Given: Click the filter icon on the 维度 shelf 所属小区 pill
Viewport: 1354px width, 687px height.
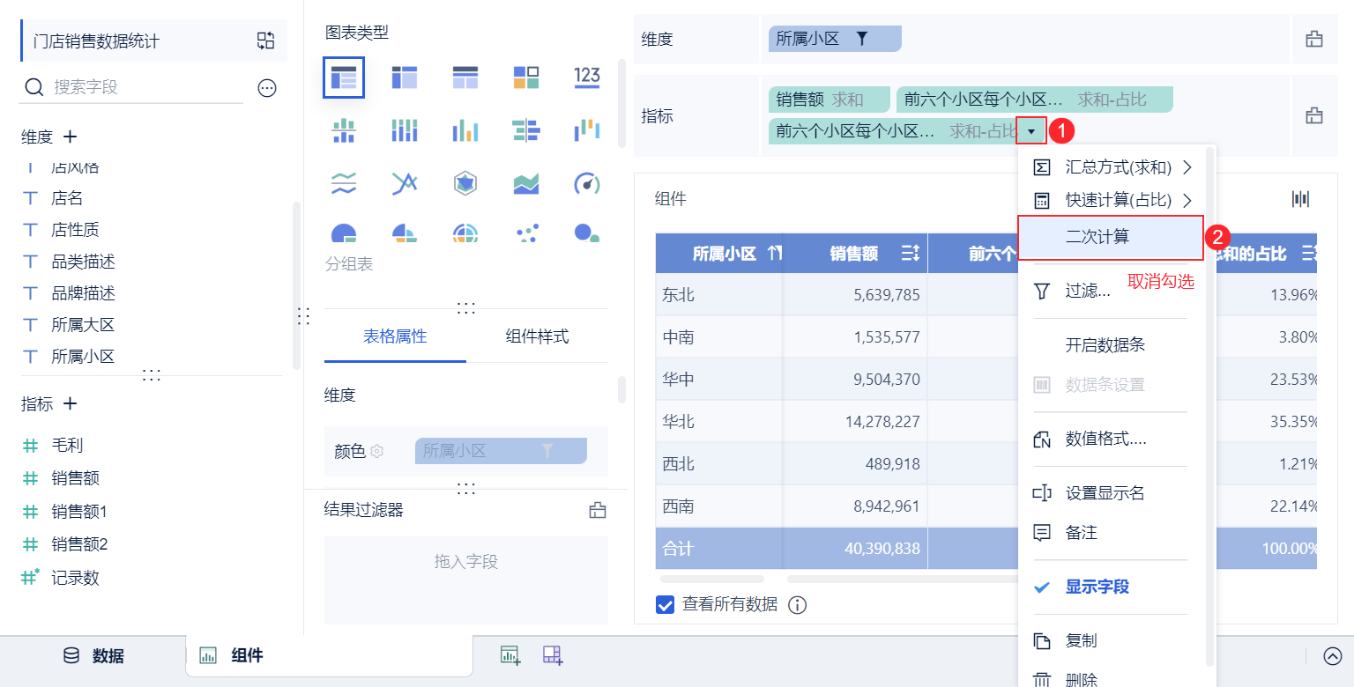Looking at the screenshot, I should (x=862, y=39).
